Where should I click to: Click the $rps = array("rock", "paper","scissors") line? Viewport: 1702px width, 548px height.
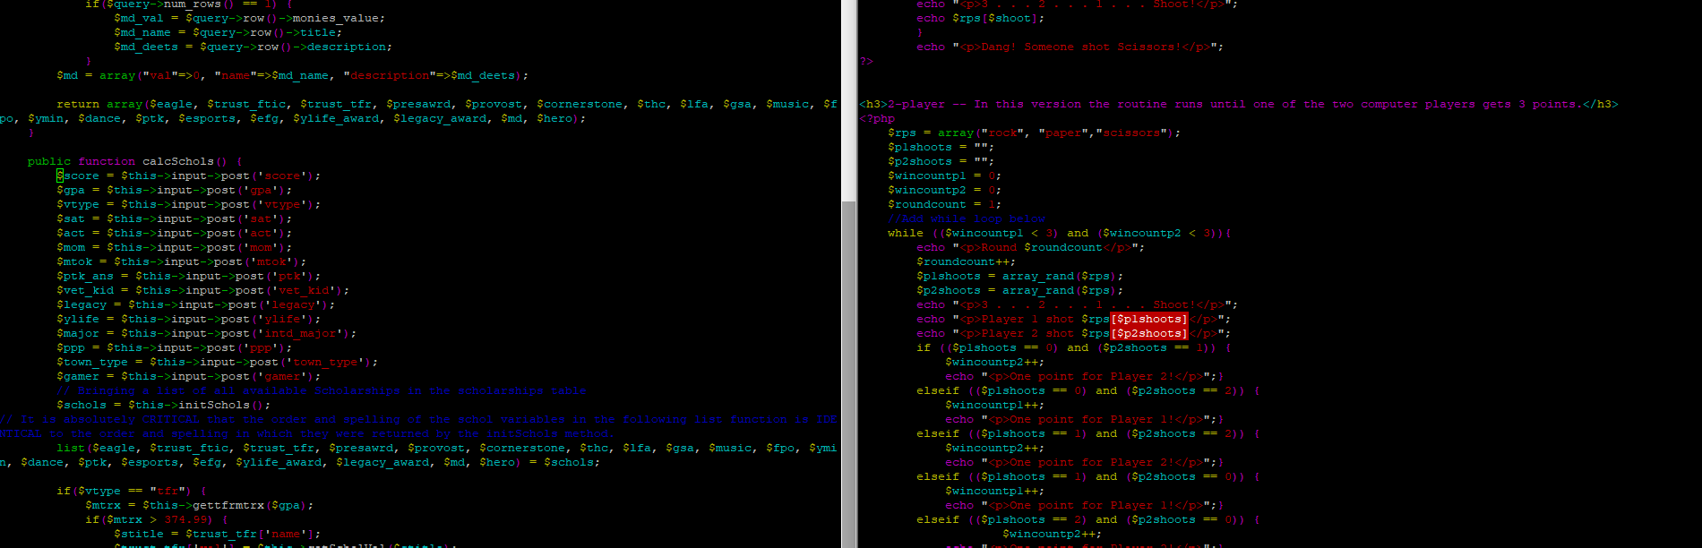(x=1034, y=133)
